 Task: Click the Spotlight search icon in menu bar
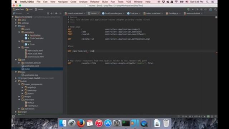tap(207, 2)
